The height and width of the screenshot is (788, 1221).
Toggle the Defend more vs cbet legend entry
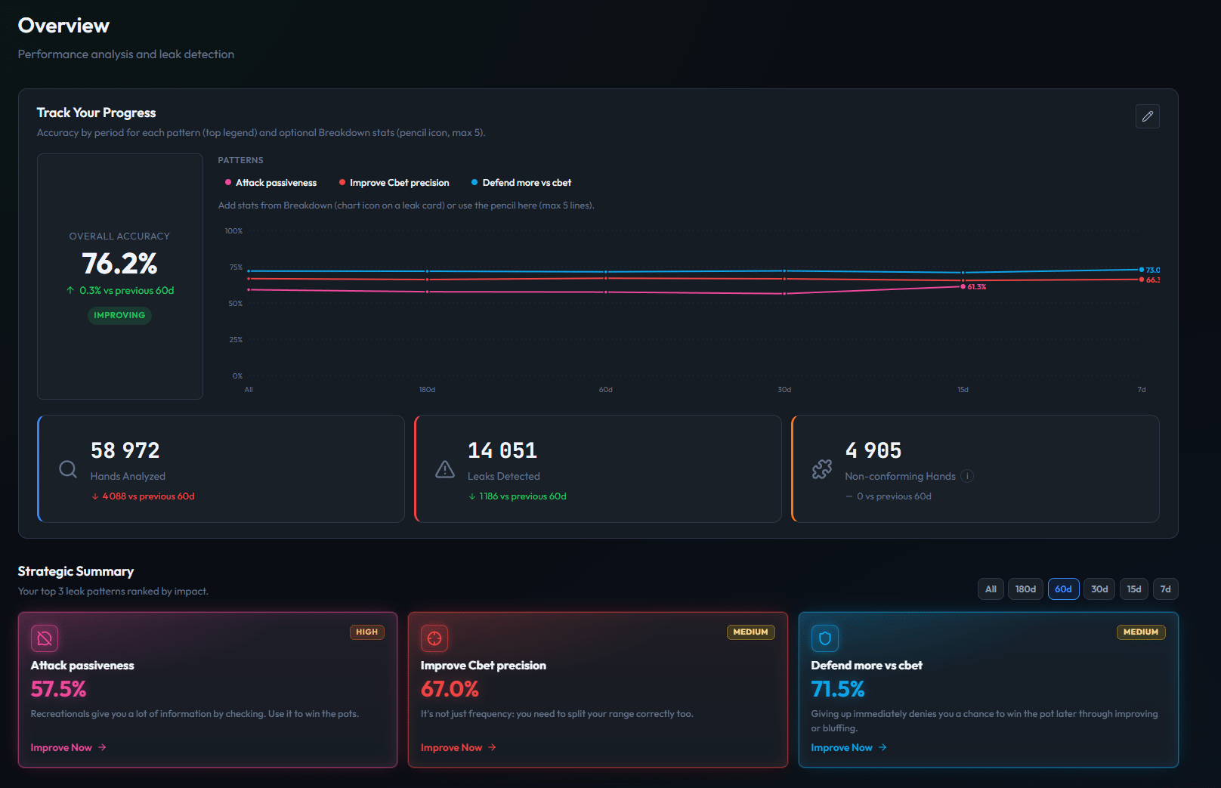pyautogui.click(x=521, y=183)
